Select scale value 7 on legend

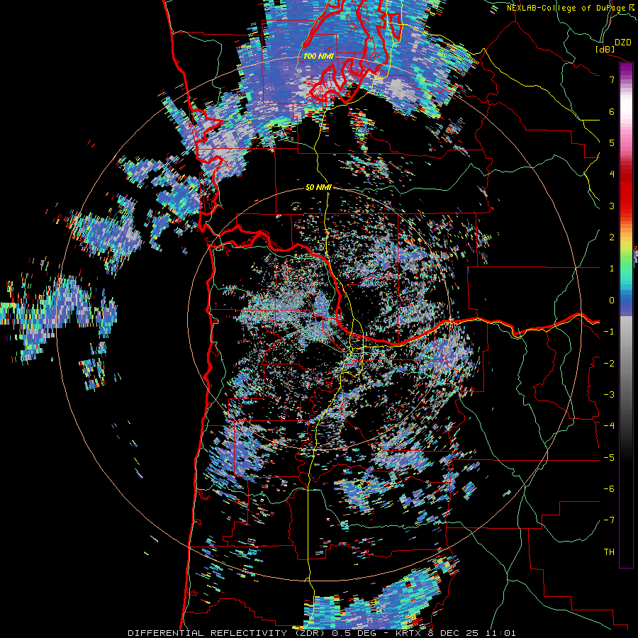[x=612, y=79]
